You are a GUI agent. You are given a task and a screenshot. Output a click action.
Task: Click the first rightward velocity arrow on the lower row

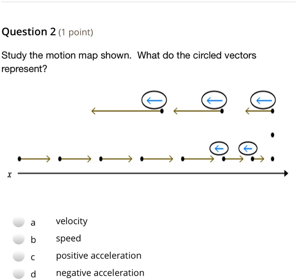(35, 158)
